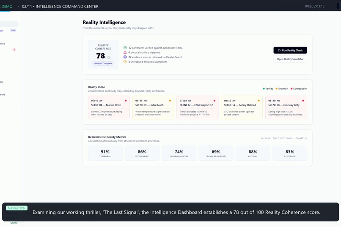This screenshot has width=341, height=227.
Task: Click Deterministic Reality Metrics heading
Action: [107, 137]
